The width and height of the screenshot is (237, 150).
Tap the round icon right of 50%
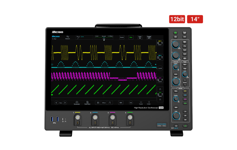tap(131, 103)
